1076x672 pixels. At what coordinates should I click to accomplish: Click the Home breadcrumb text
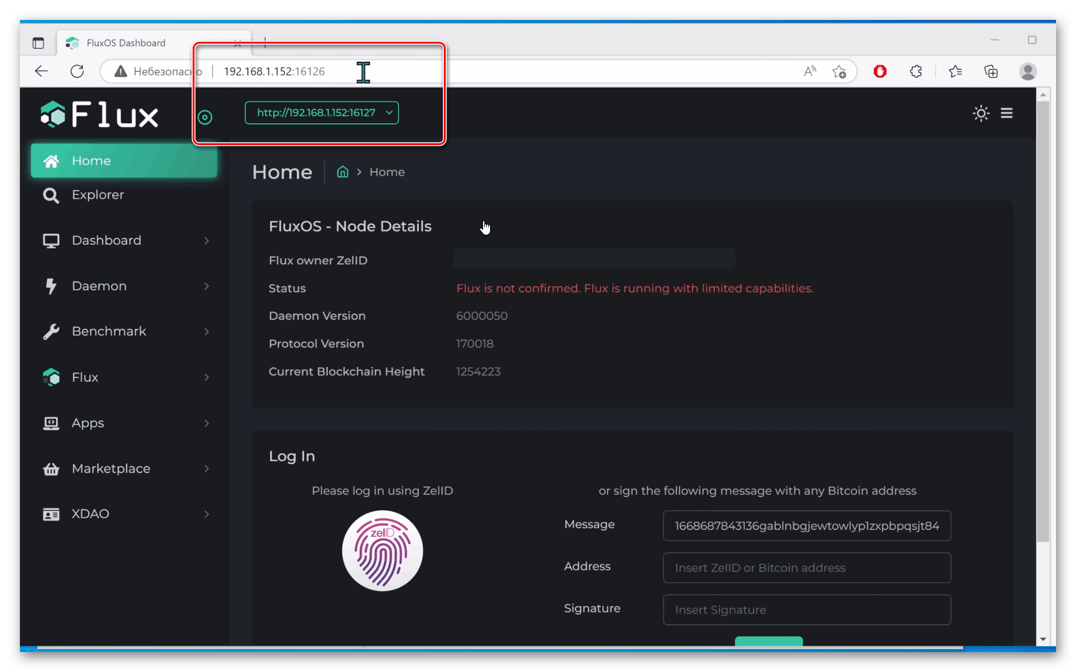387,172
